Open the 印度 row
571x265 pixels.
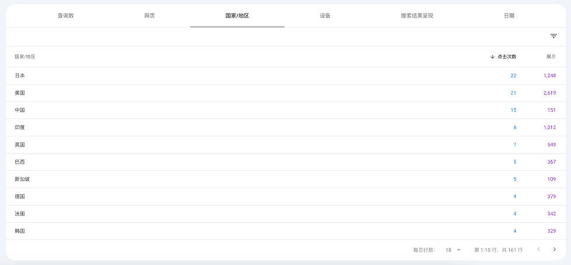click(20, 128)
